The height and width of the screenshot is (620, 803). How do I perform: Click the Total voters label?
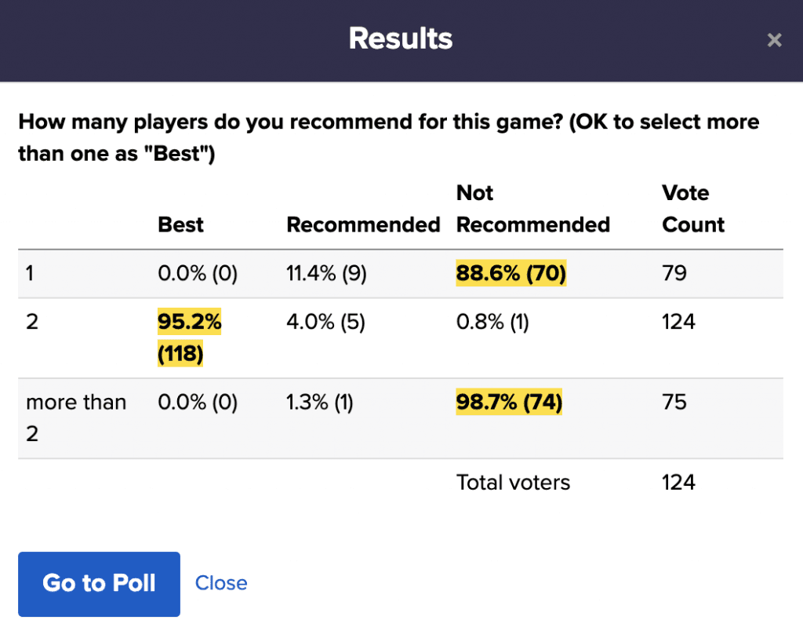pyautogui.click(x=513, y=483)
